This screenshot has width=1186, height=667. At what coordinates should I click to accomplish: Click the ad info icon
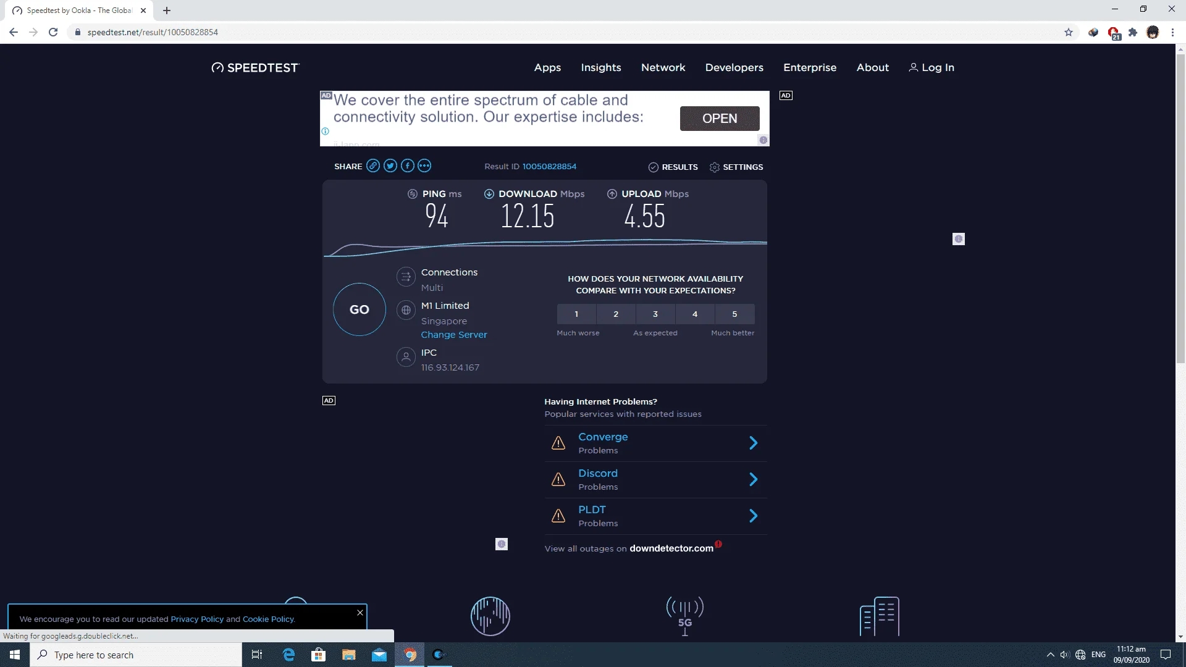click(326, 131)
